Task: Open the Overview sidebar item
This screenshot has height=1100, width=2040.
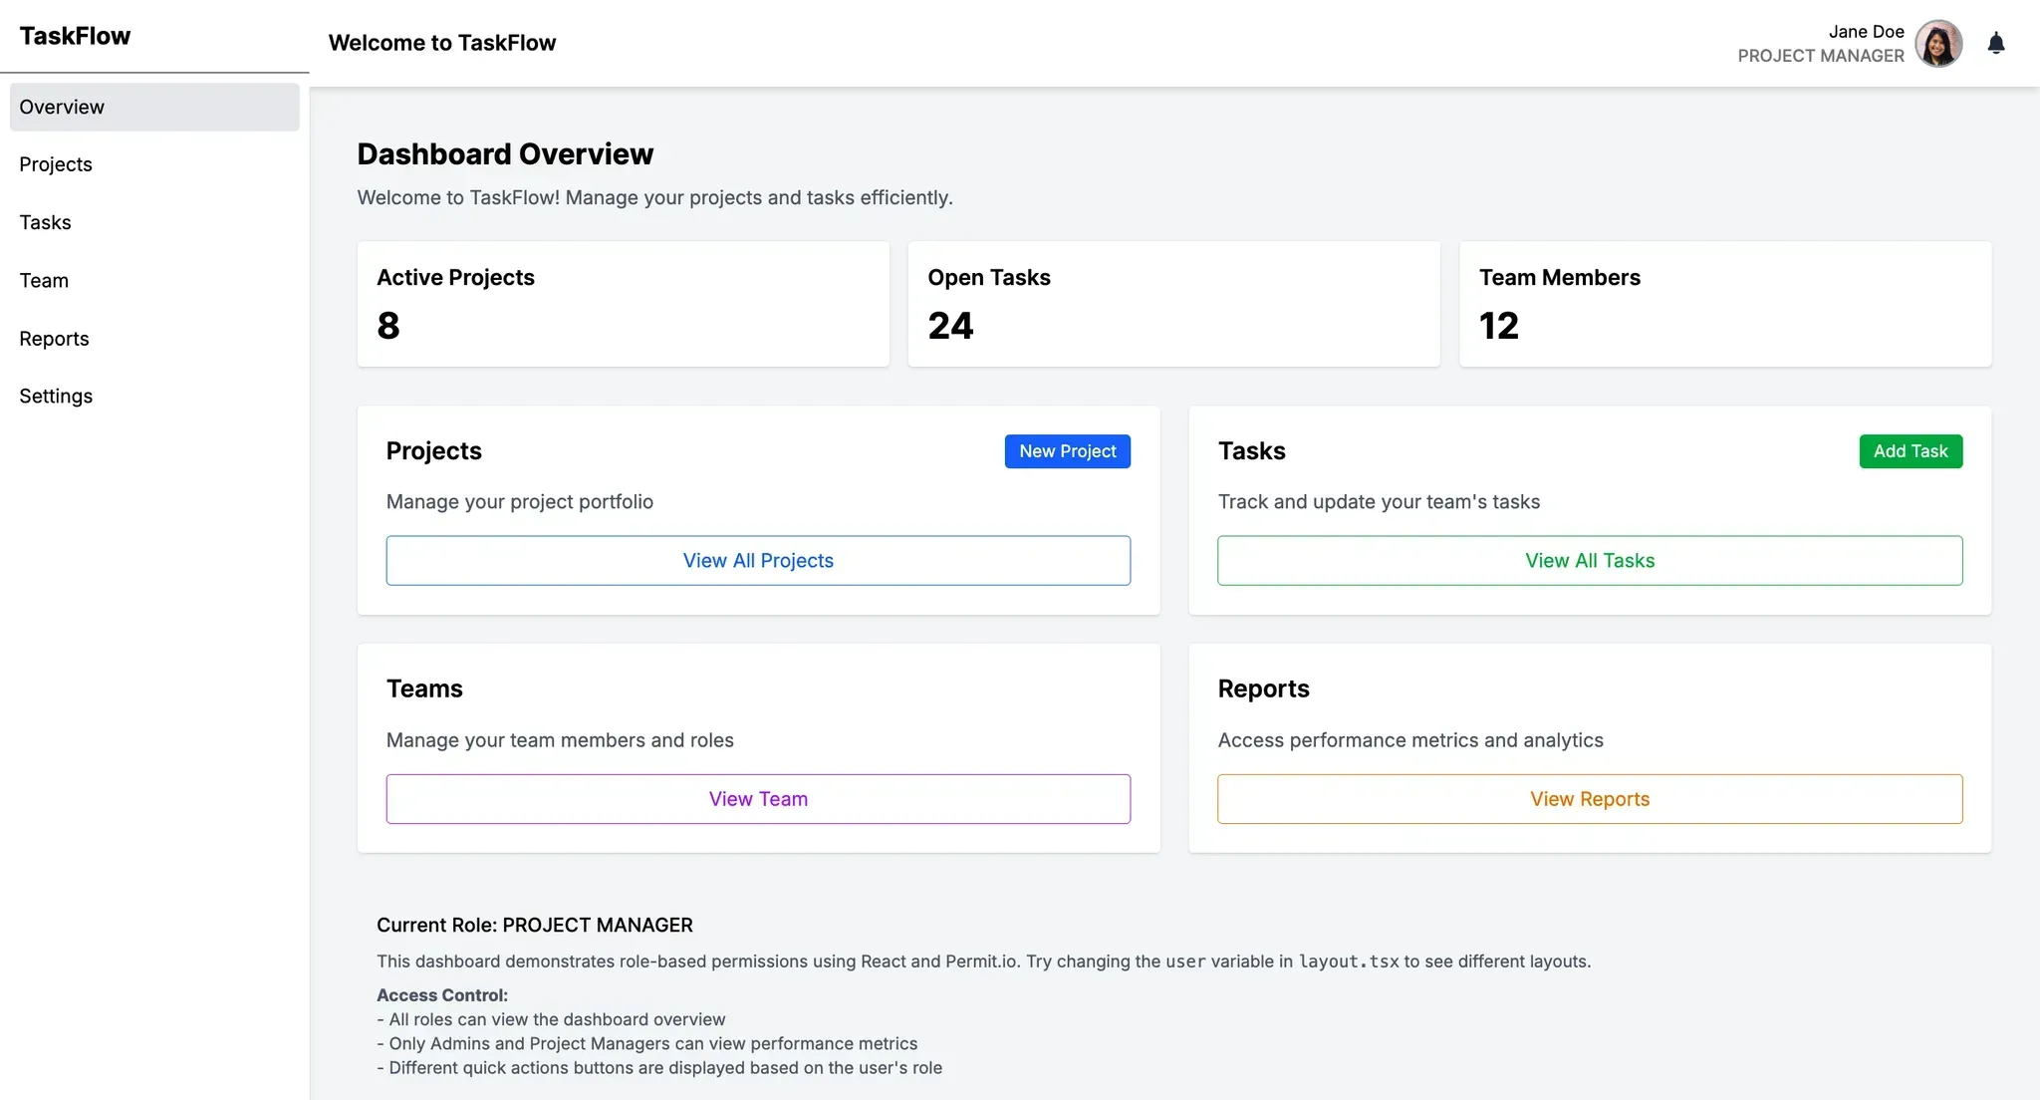Action: tap(154, 107)
